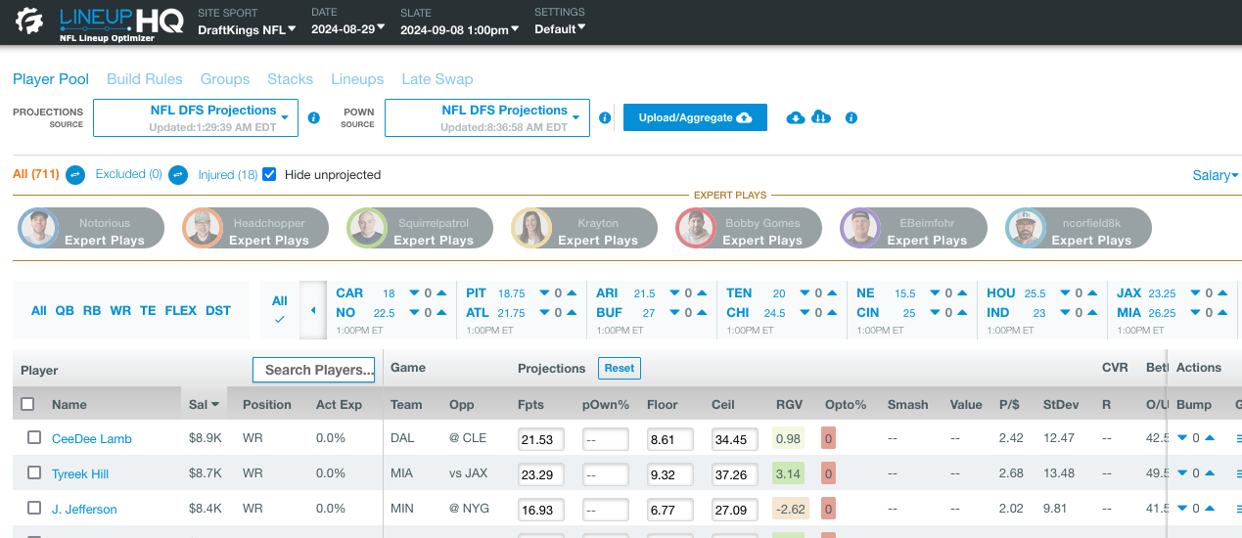Click the LineupHQ gear logo
1242x538 pixels.
click(x=29, y=22)
